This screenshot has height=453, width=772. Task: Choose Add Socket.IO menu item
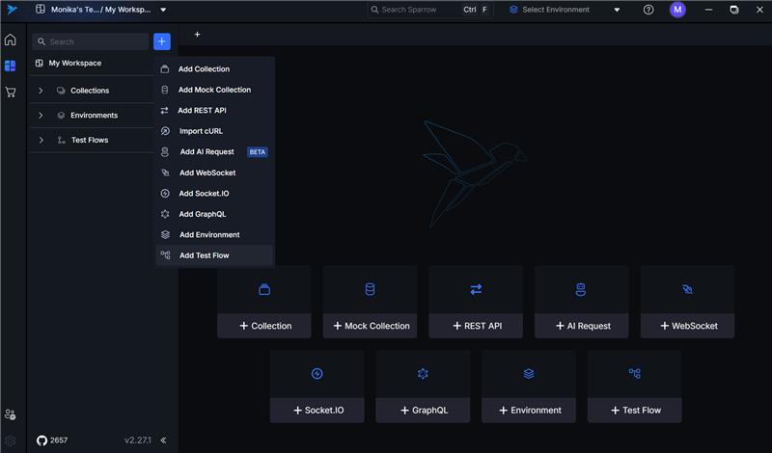pyautogui.click(x=214, y=194)
